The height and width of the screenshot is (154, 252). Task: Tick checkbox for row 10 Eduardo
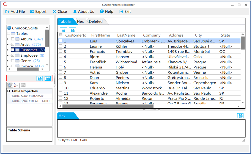[61, 88]
